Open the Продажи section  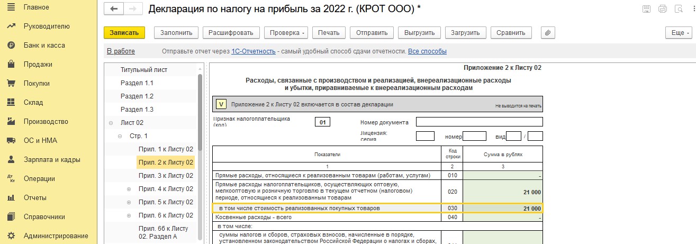click(x=38, y=64)
